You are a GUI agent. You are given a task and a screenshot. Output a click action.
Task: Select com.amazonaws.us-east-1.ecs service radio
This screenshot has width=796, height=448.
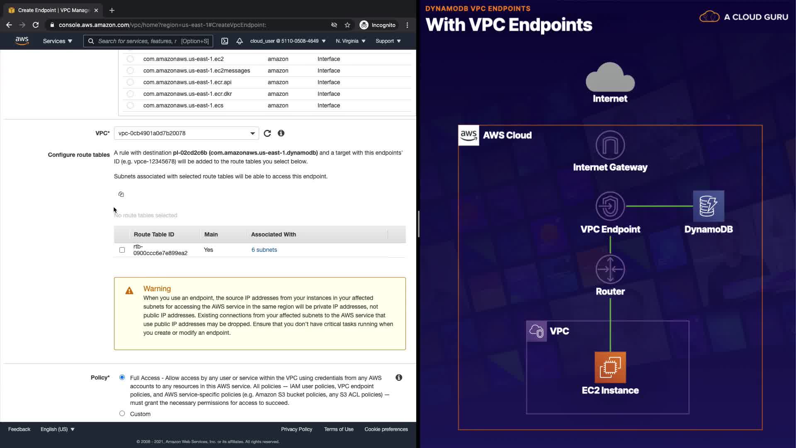point(130,105)
